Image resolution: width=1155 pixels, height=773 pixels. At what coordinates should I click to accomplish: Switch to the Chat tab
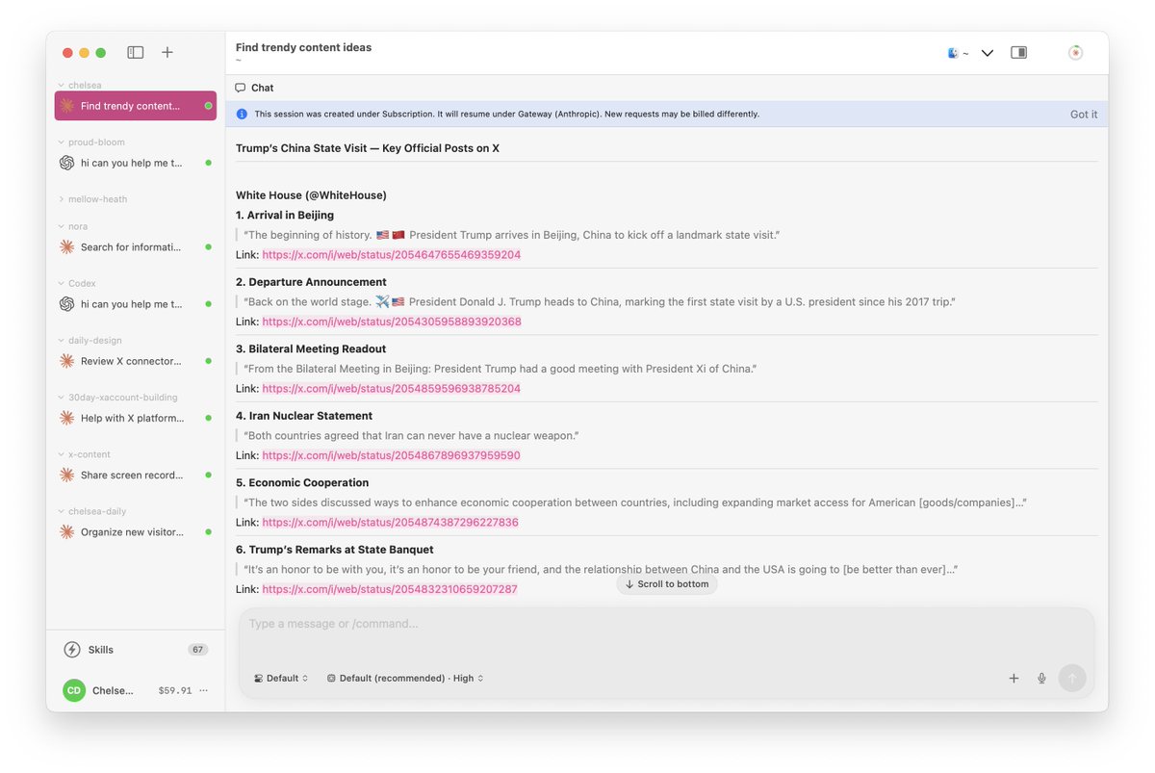[255, 88]
